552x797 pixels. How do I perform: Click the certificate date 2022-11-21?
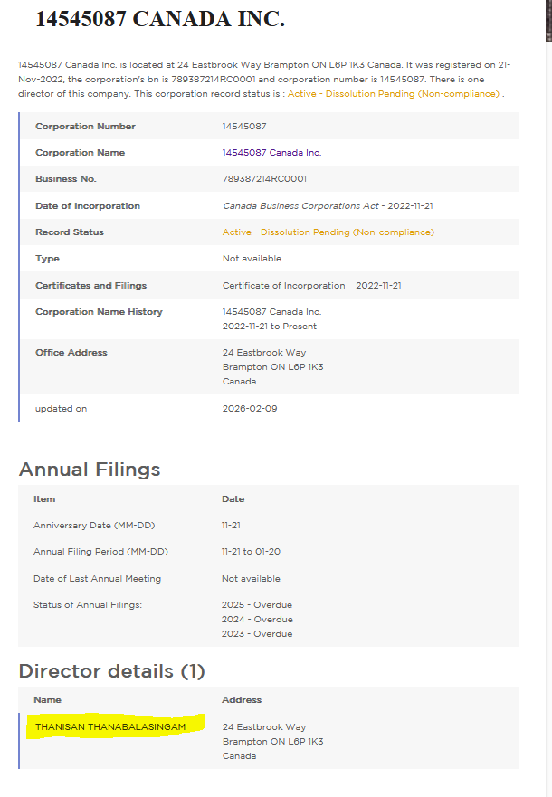pos(378,286)
